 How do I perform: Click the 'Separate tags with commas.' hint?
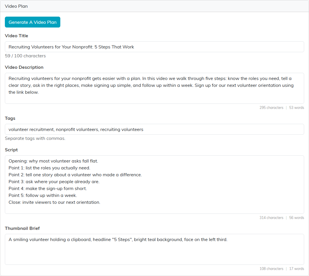click(x=35, y=138)
